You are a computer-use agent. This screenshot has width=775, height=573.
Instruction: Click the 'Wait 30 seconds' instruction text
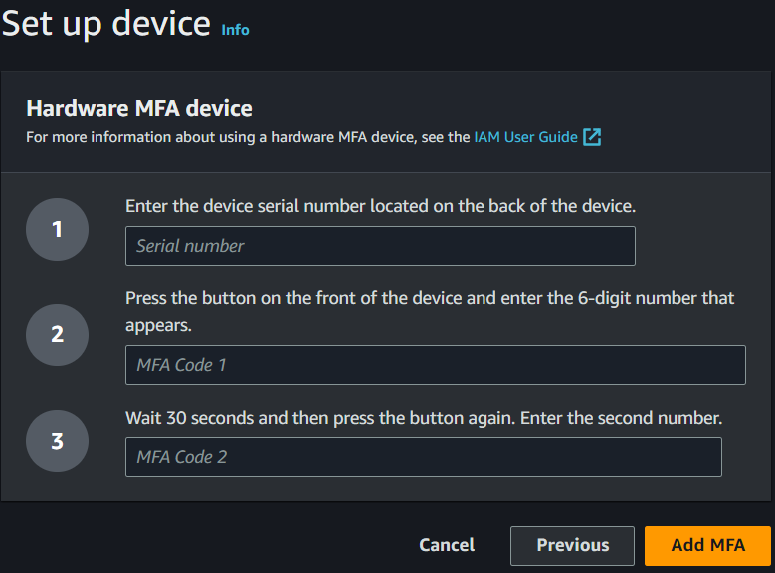[423, 418]
